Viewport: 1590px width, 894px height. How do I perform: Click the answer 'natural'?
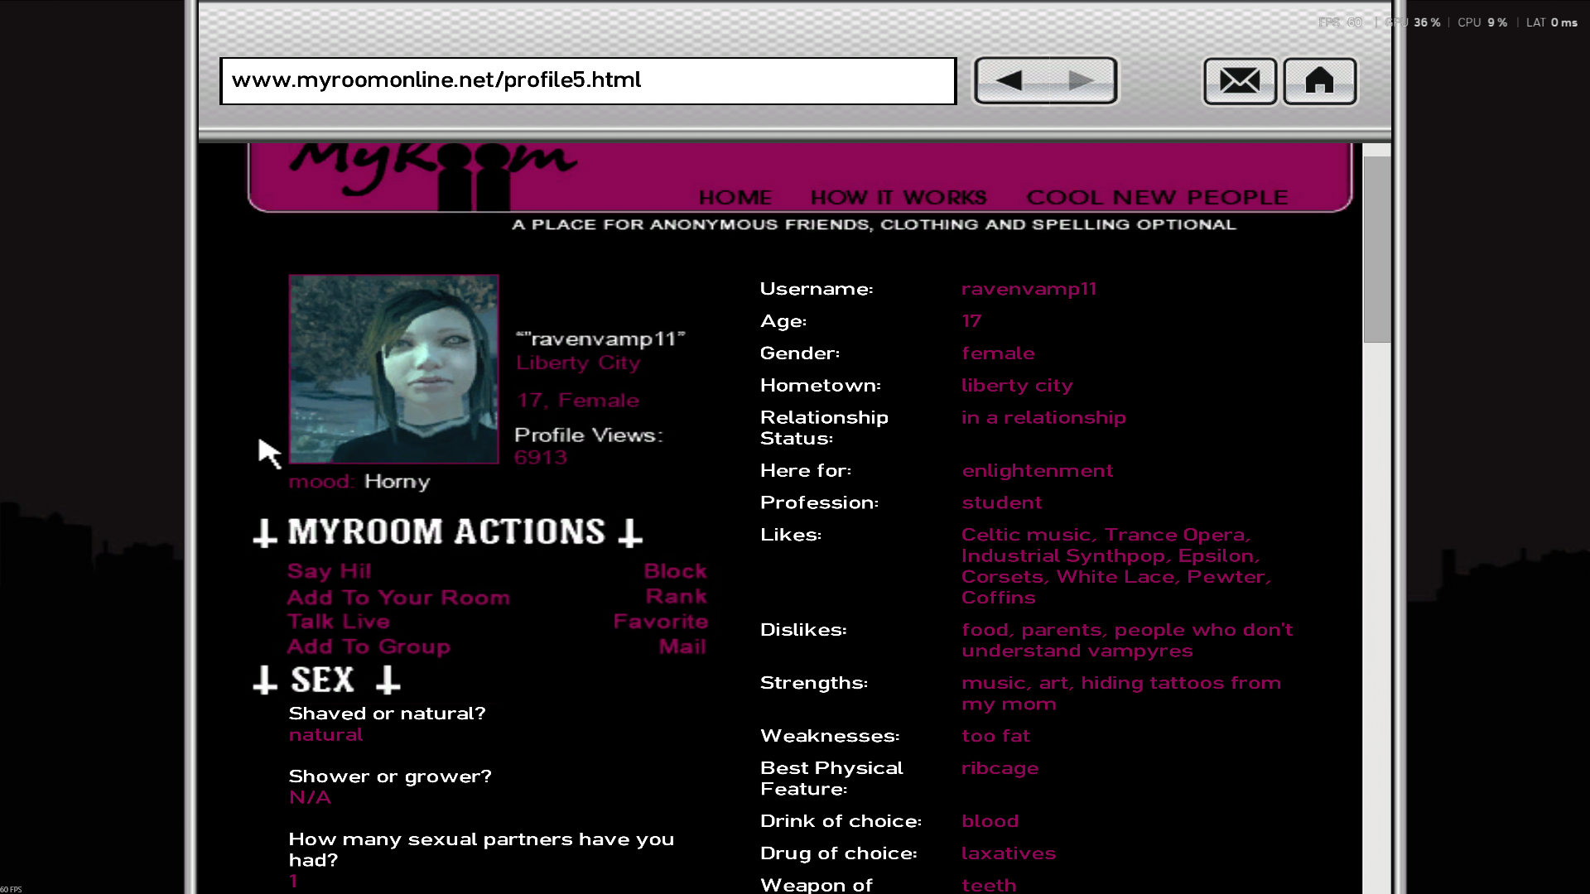coord(325,735)
